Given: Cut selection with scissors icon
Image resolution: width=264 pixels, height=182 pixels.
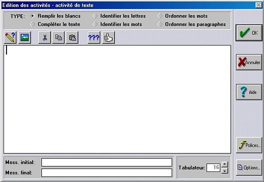Looking at the screenshot, I should [x=45, y=37].
